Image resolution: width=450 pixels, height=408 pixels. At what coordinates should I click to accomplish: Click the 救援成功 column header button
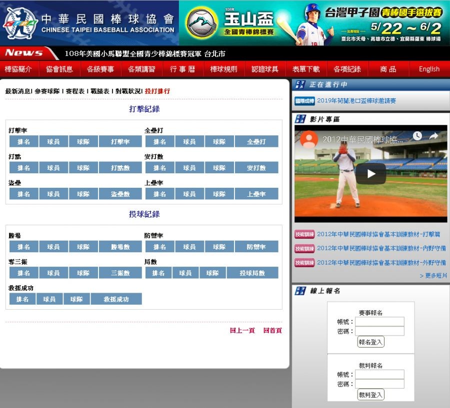(x=116, y=299)
